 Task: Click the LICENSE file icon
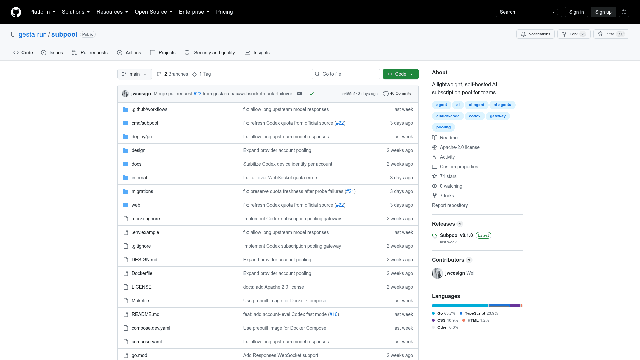point(126,287)
